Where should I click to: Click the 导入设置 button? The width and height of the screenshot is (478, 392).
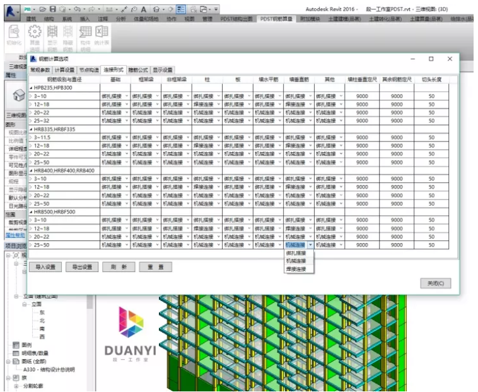coord(45,267)
